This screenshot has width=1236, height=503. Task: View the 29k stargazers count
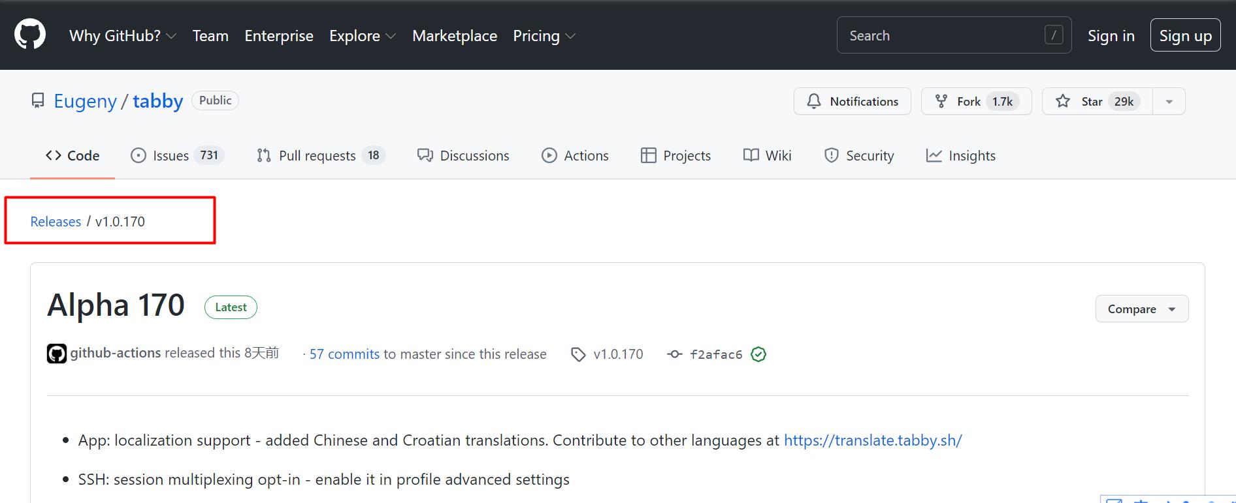1124,101
